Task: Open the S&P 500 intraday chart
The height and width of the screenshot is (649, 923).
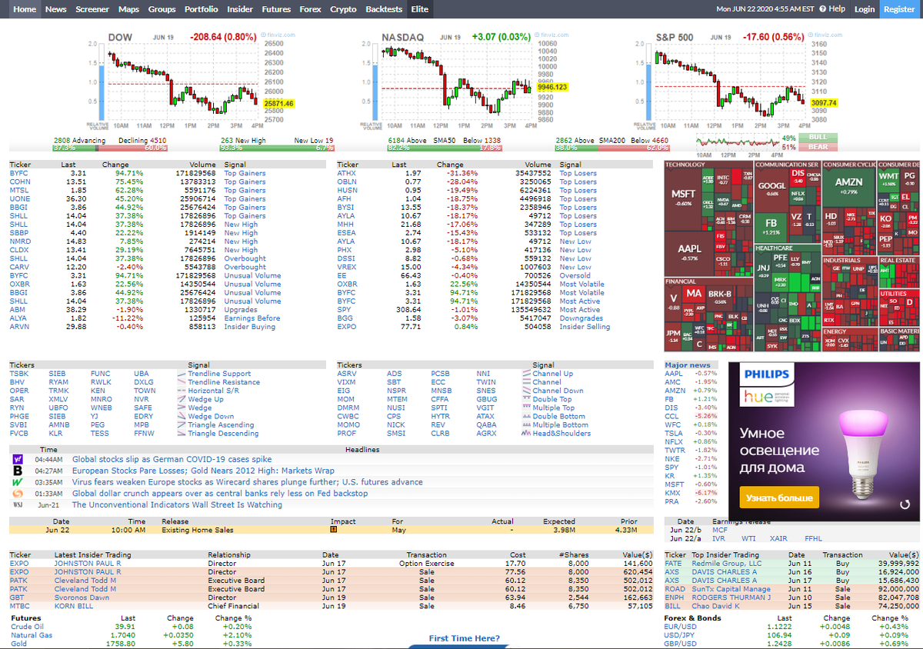Action: point(738,79)
